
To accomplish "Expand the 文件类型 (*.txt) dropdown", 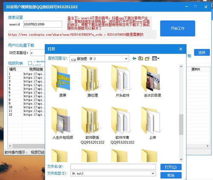I will coord(153,173).
